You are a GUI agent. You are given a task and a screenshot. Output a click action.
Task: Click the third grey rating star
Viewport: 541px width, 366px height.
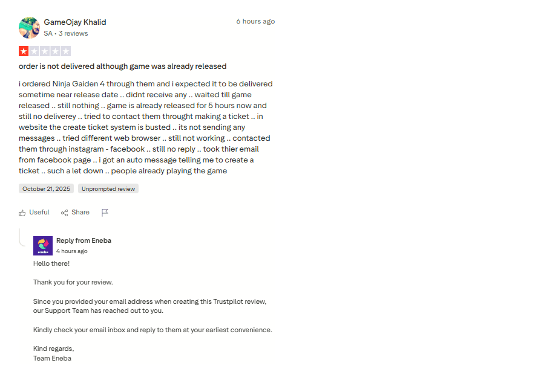45,51
